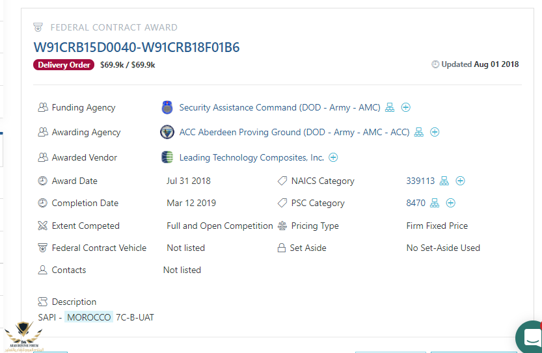
Task: Click the Funding Agency people icon
Action: [43, 107]
